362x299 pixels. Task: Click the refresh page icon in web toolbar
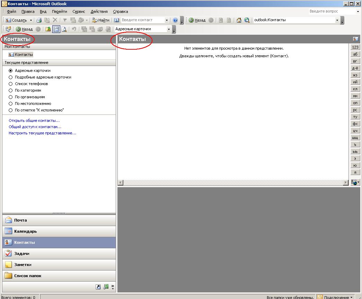[x=229, y=20]
